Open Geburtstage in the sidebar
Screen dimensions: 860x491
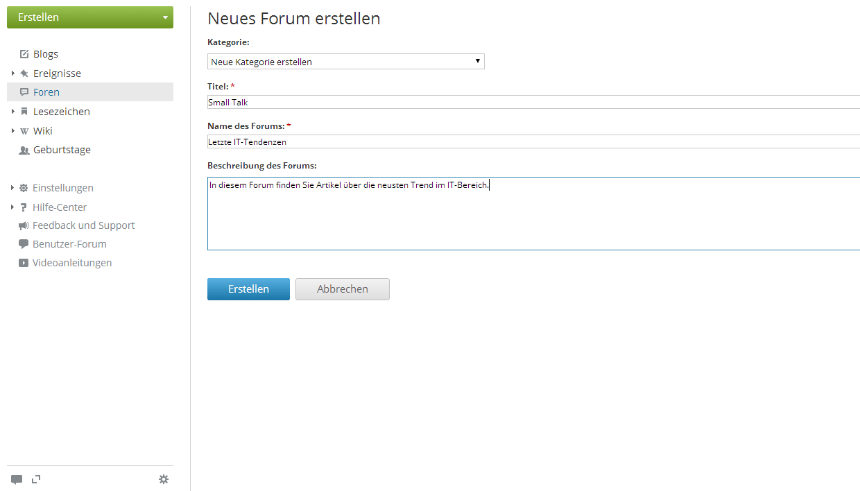(x=62, y=150)
